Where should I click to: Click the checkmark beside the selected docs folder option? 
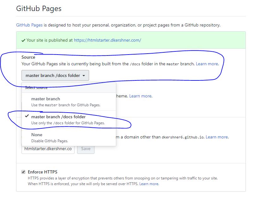tap(27, 117)
